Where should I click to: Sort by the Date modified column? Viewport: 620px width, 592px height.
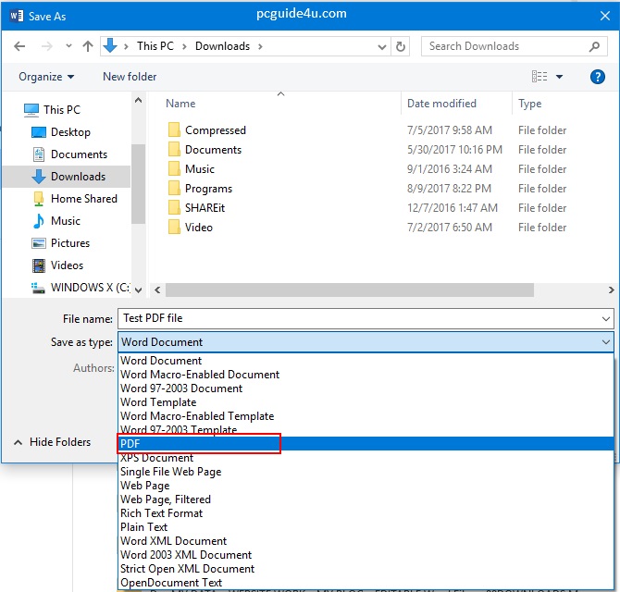pos(441,104)
